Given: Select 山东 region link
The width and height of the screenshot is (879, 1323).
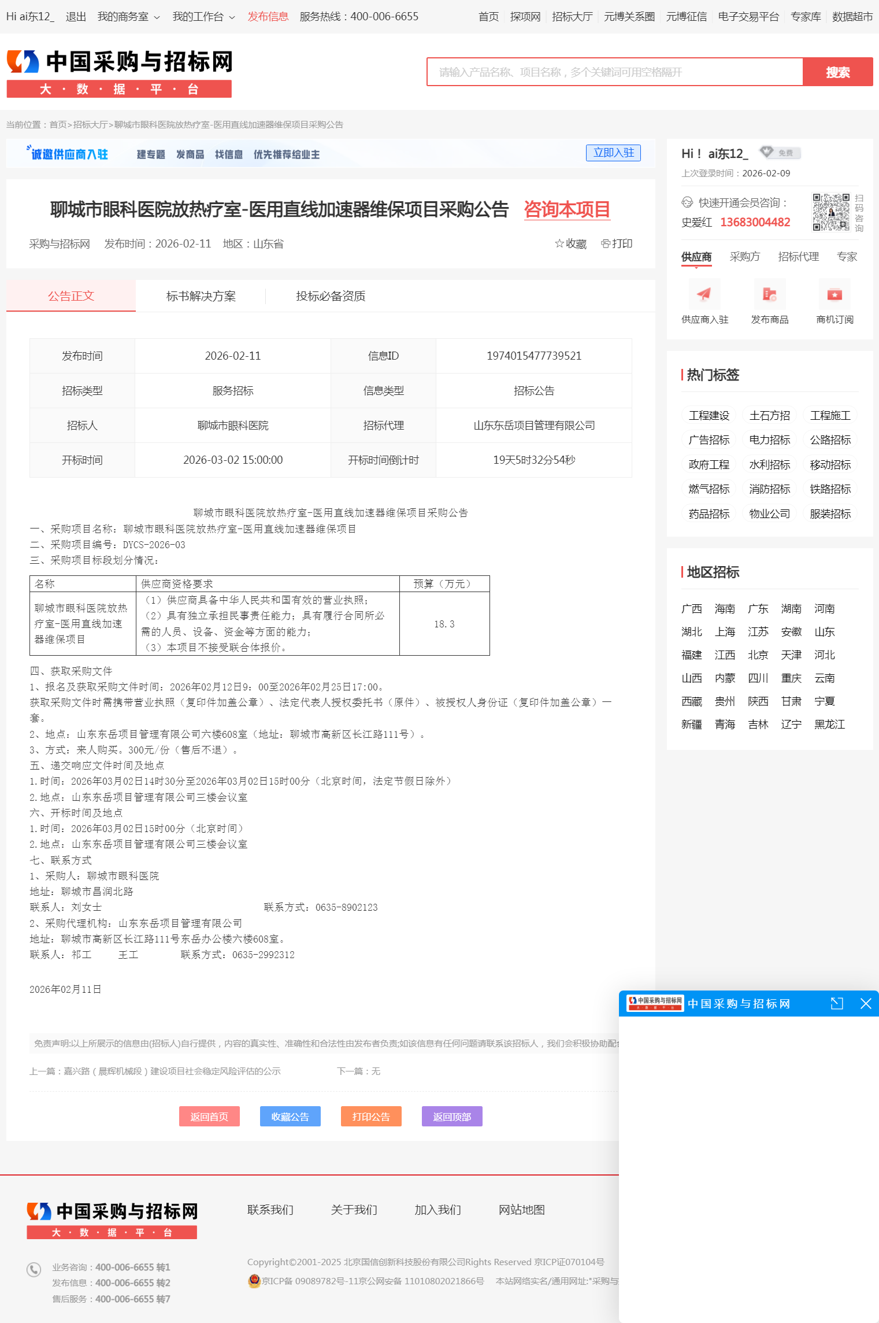Looking at the screenshot, I should tap(825, 631).
